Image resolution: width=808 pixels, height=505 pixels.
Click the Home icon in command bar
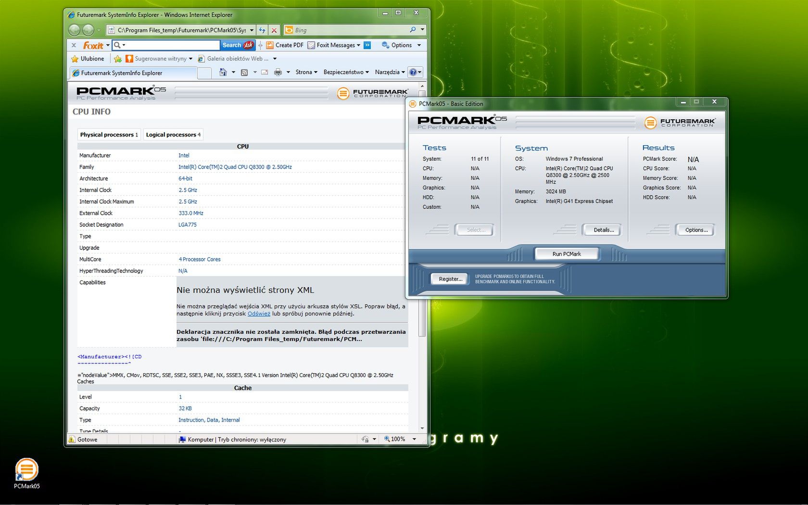tap(223, 72)
